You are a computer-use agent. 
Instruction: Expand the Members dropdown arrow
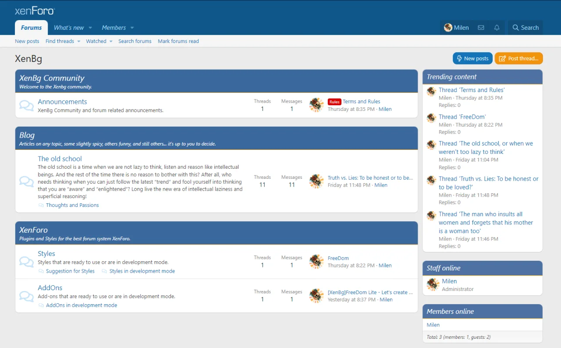[x=132, y=28]
